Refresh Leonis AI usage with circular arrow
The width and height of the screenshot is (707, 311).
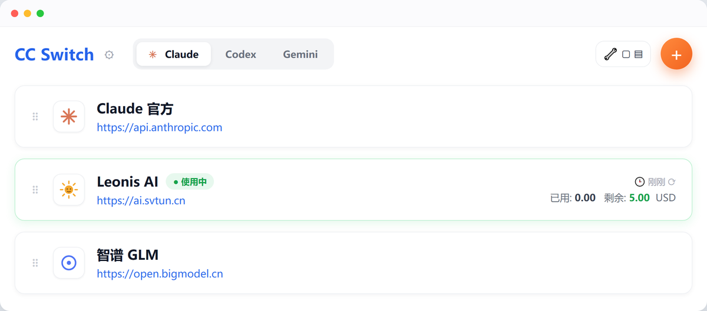[672, 182]
